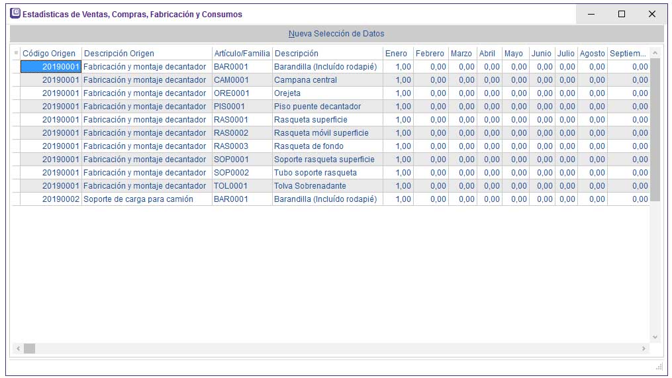Select the ORE0001 article code cell

point(232,93)
